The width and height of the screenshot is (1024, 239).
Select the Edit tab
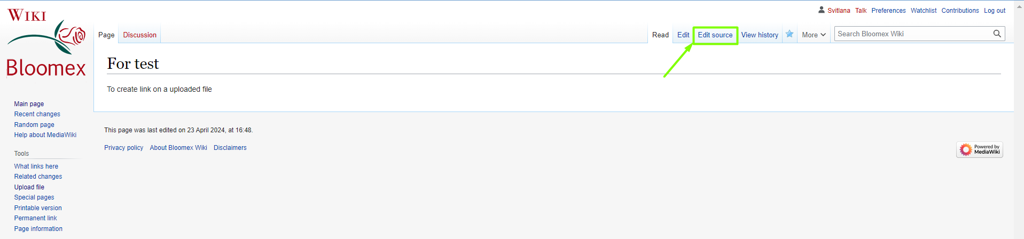(683, 35)
